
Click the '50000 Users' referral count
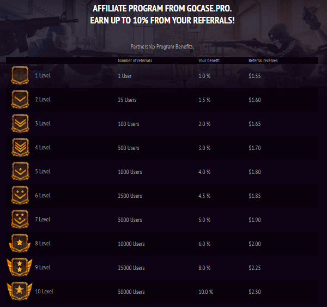tap(131, 292)
